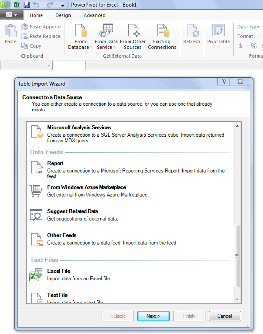Switch to Excel workbook icon in title bar

pyautogui.click(x=17, y=4)
